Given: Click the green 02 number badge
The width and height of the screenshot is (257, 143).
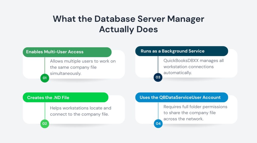Looking at the screenshot, I should pyautogui.click(x=45, y=123).
